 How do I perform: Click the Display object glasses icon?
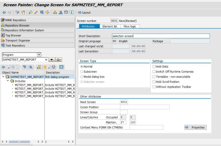coord(59,60)
